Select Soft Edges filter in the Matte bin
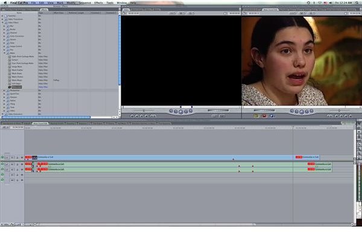 16,84
